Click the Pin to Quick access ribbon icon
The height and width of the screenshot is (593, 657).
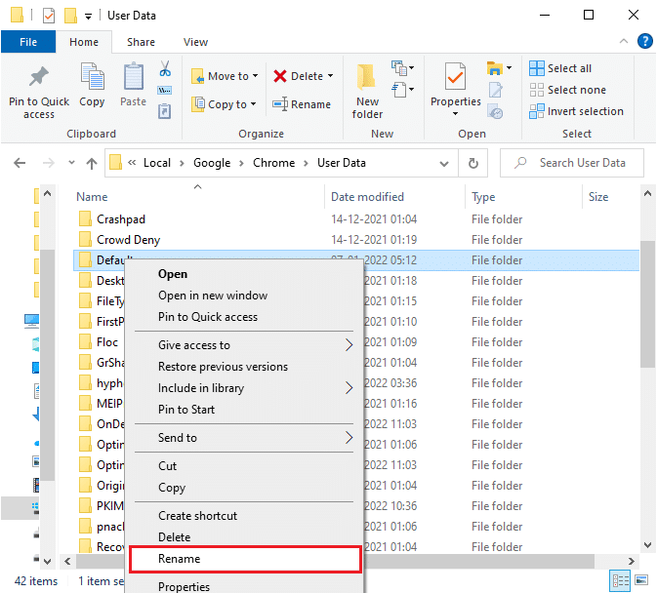click(x=38, y=77)
